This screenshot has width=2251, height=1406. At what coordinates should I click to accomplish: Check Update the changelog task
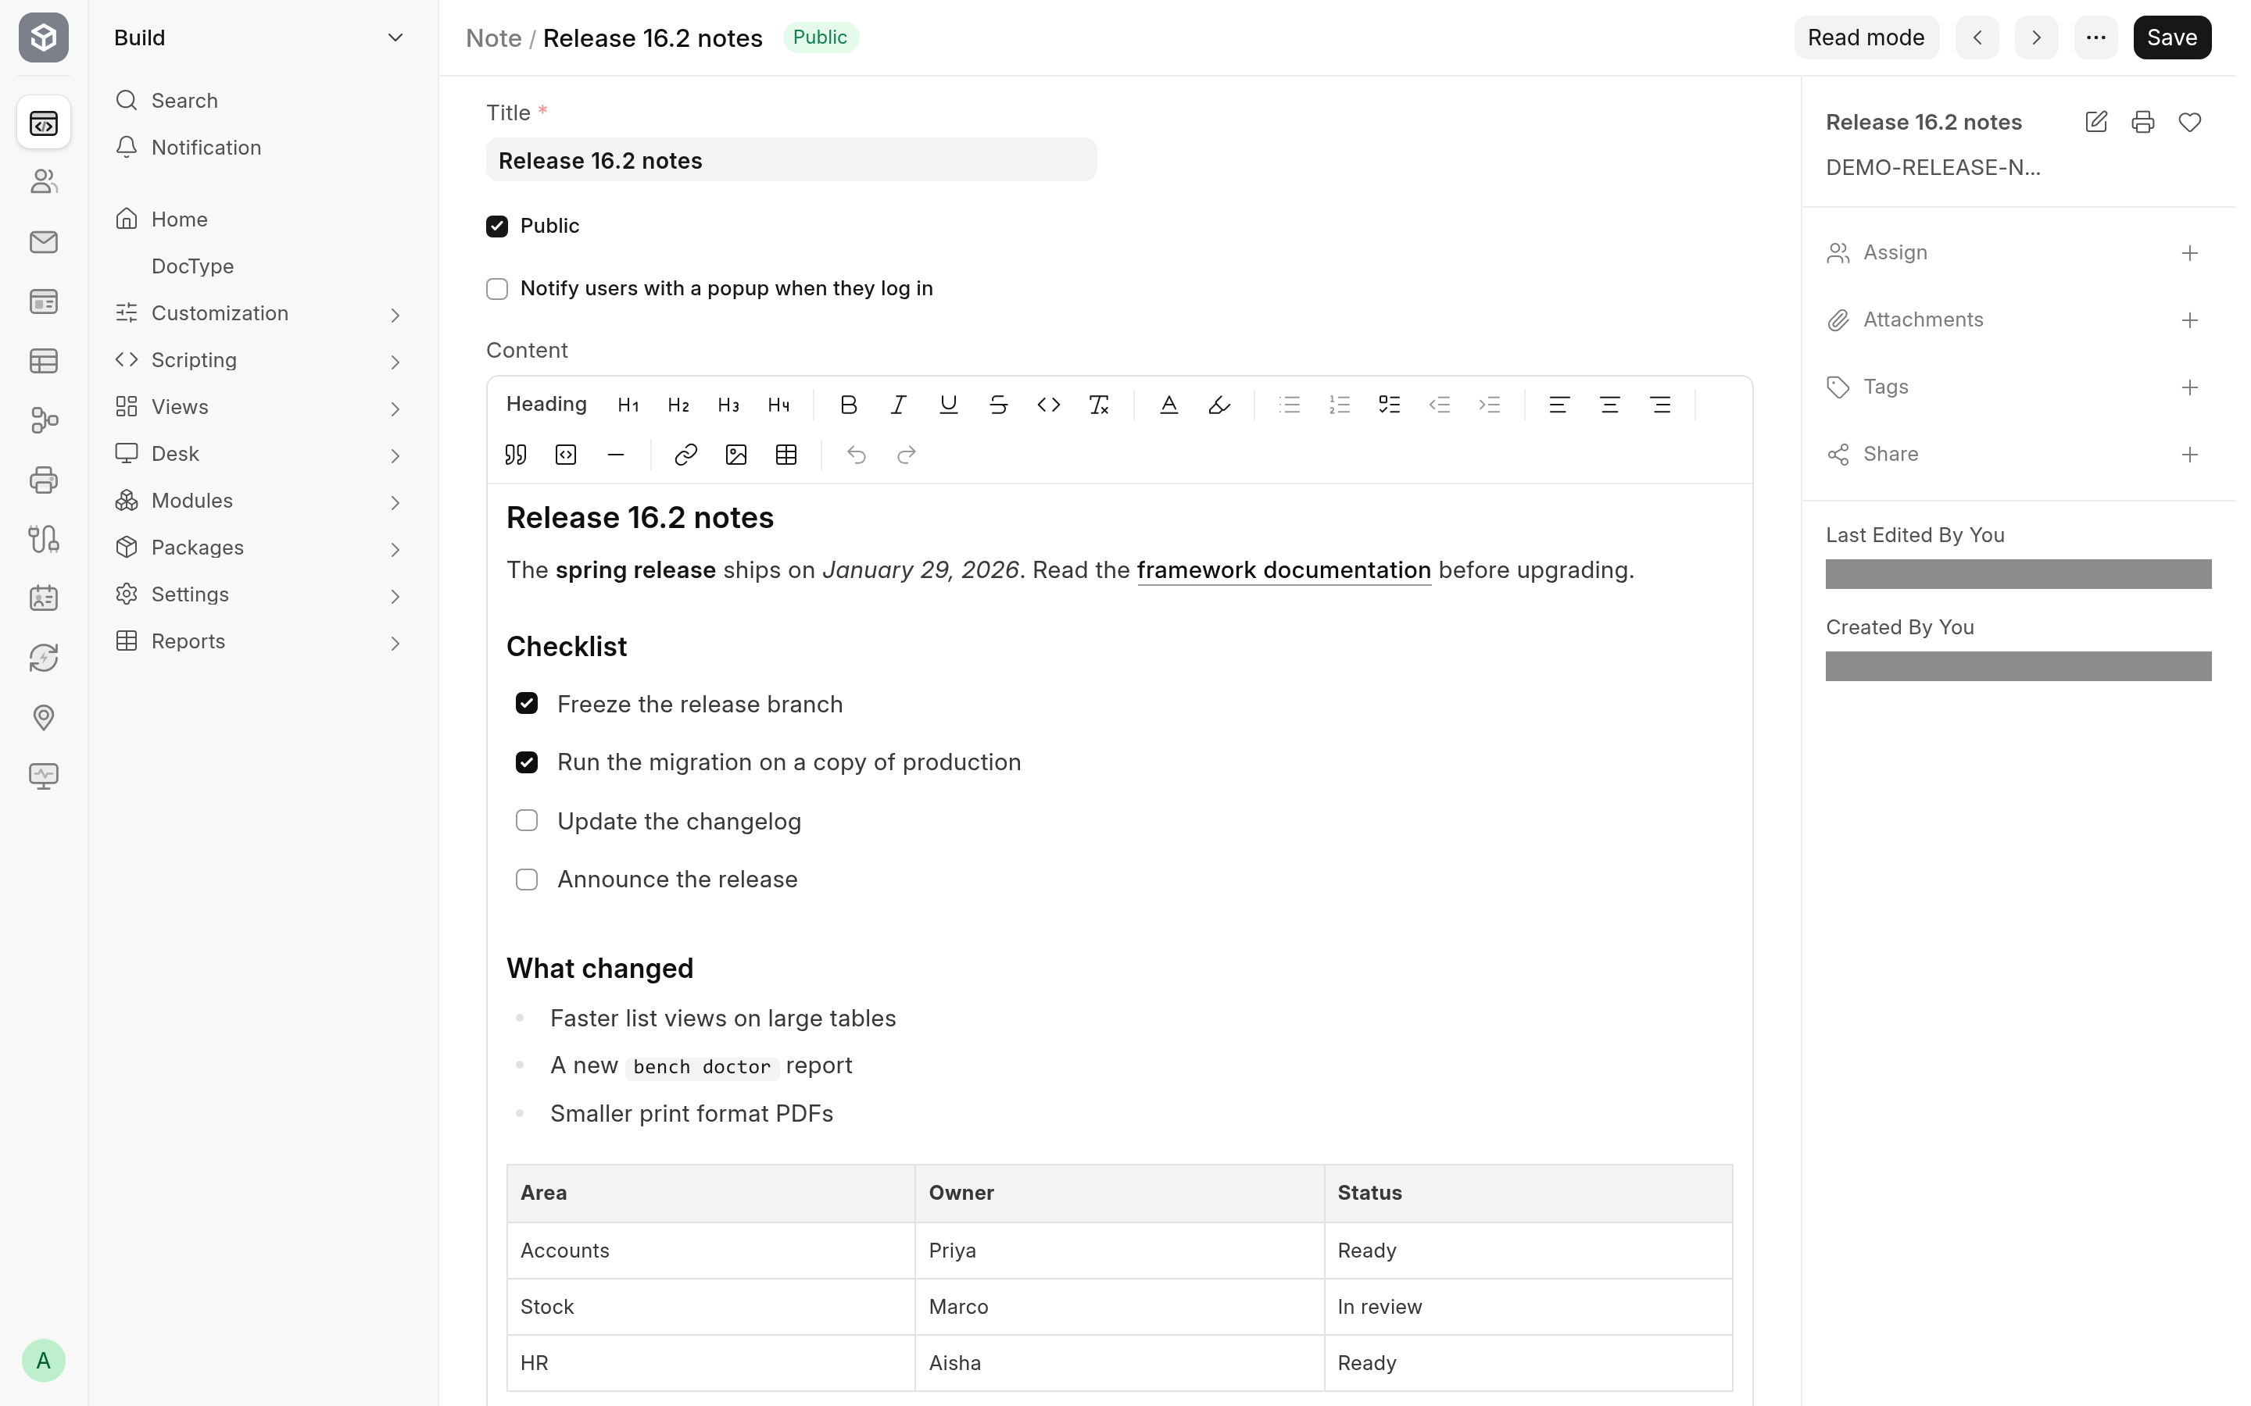527,820
